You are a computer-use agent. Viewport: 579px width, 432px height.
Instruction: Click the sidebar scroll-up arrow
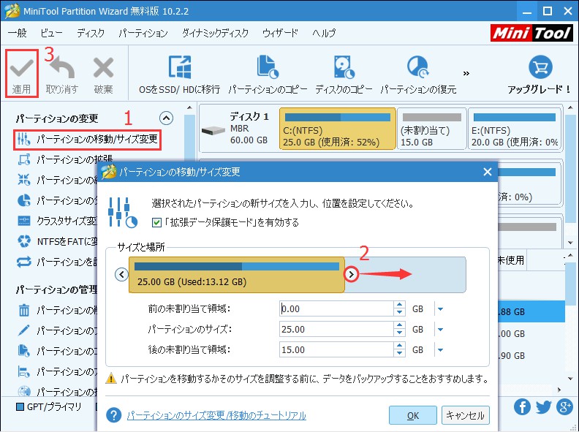pyautogui.click(x=189, y=107)
